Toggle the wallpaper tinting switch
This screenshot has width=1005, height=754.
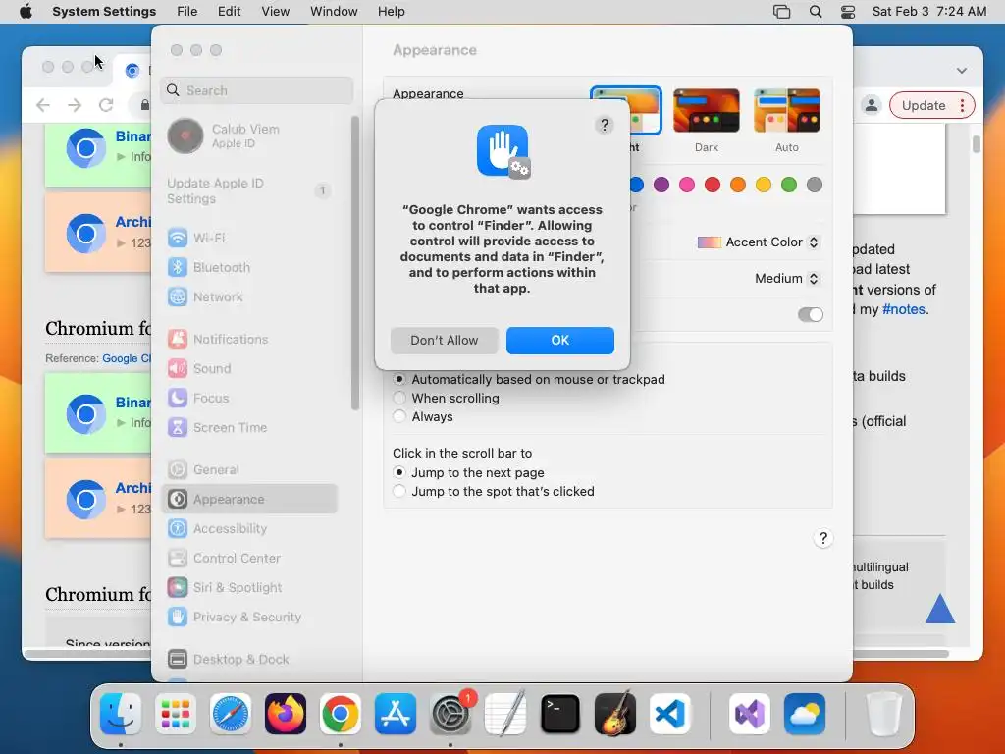pyautogui.click(x=810, y=314)
